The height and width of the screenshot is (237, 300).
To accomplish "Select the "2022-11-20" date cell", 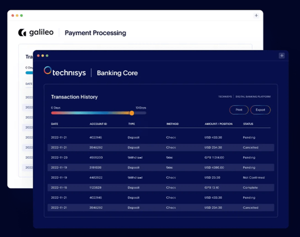I will click(59, 157).
